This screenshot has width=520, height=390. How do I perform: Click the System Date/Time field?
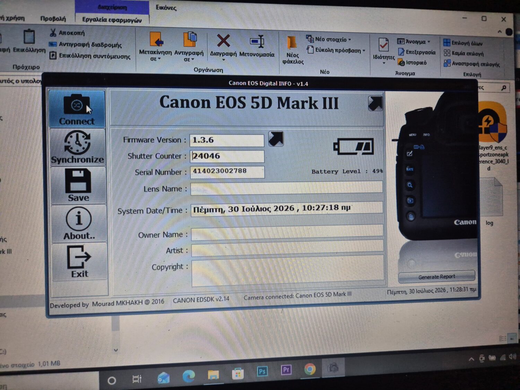tap(287, 208)
